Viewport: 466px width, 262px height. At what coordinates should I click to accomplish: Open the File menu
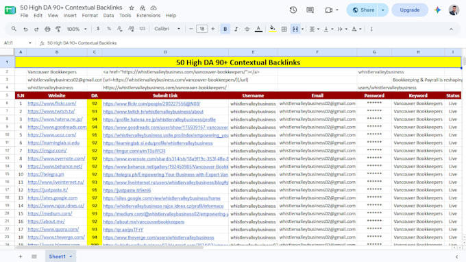coord(25,16)
